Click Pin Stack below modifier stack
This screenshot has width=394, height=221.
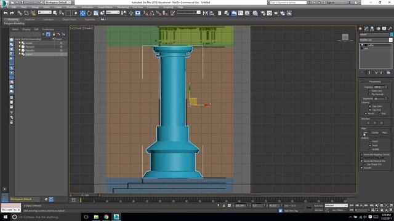(x=362, y=72)
